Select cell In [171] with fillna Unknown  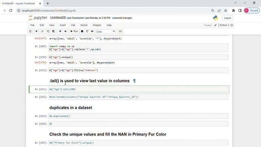(x=138, y=70)
